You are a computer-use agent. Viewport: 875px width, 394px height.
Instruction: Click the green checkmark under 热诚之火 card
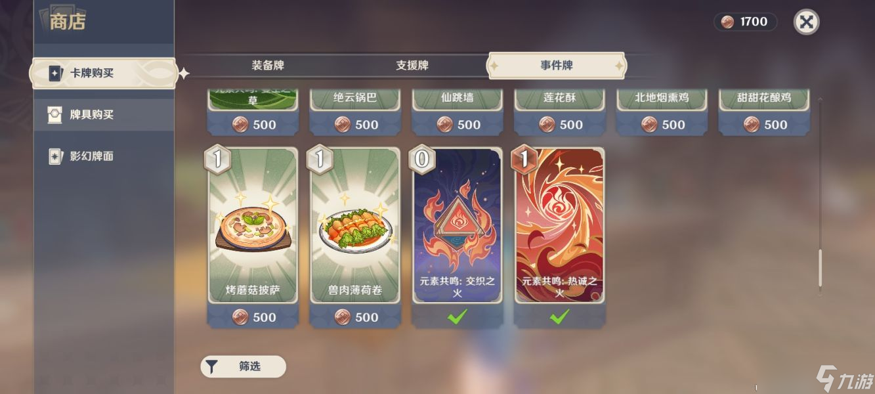coord(559,317)
